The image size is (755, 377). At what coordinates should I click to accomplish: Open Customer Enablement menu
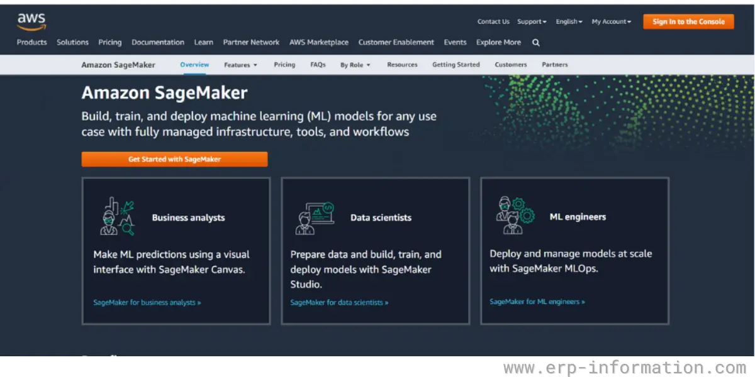[396, 42]
